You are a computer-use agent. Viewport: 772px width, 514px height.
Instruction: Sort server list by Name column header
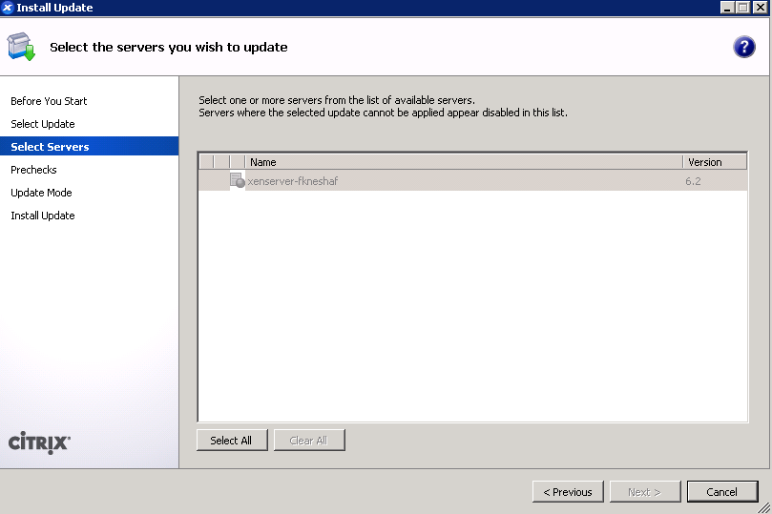point(463,162)
